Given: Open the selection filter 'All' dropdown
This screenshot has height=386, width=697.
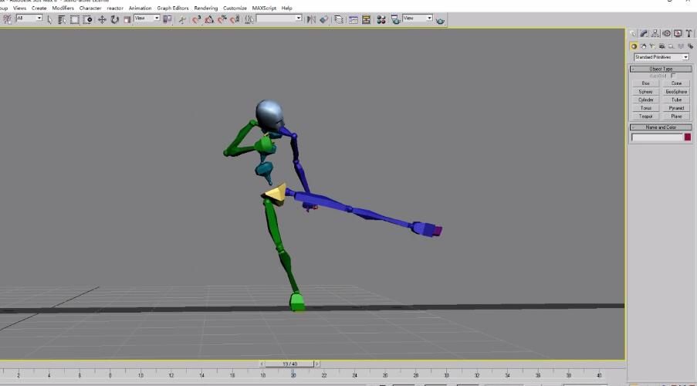Looking at the screenshot, I should click(x=29, y=18).
